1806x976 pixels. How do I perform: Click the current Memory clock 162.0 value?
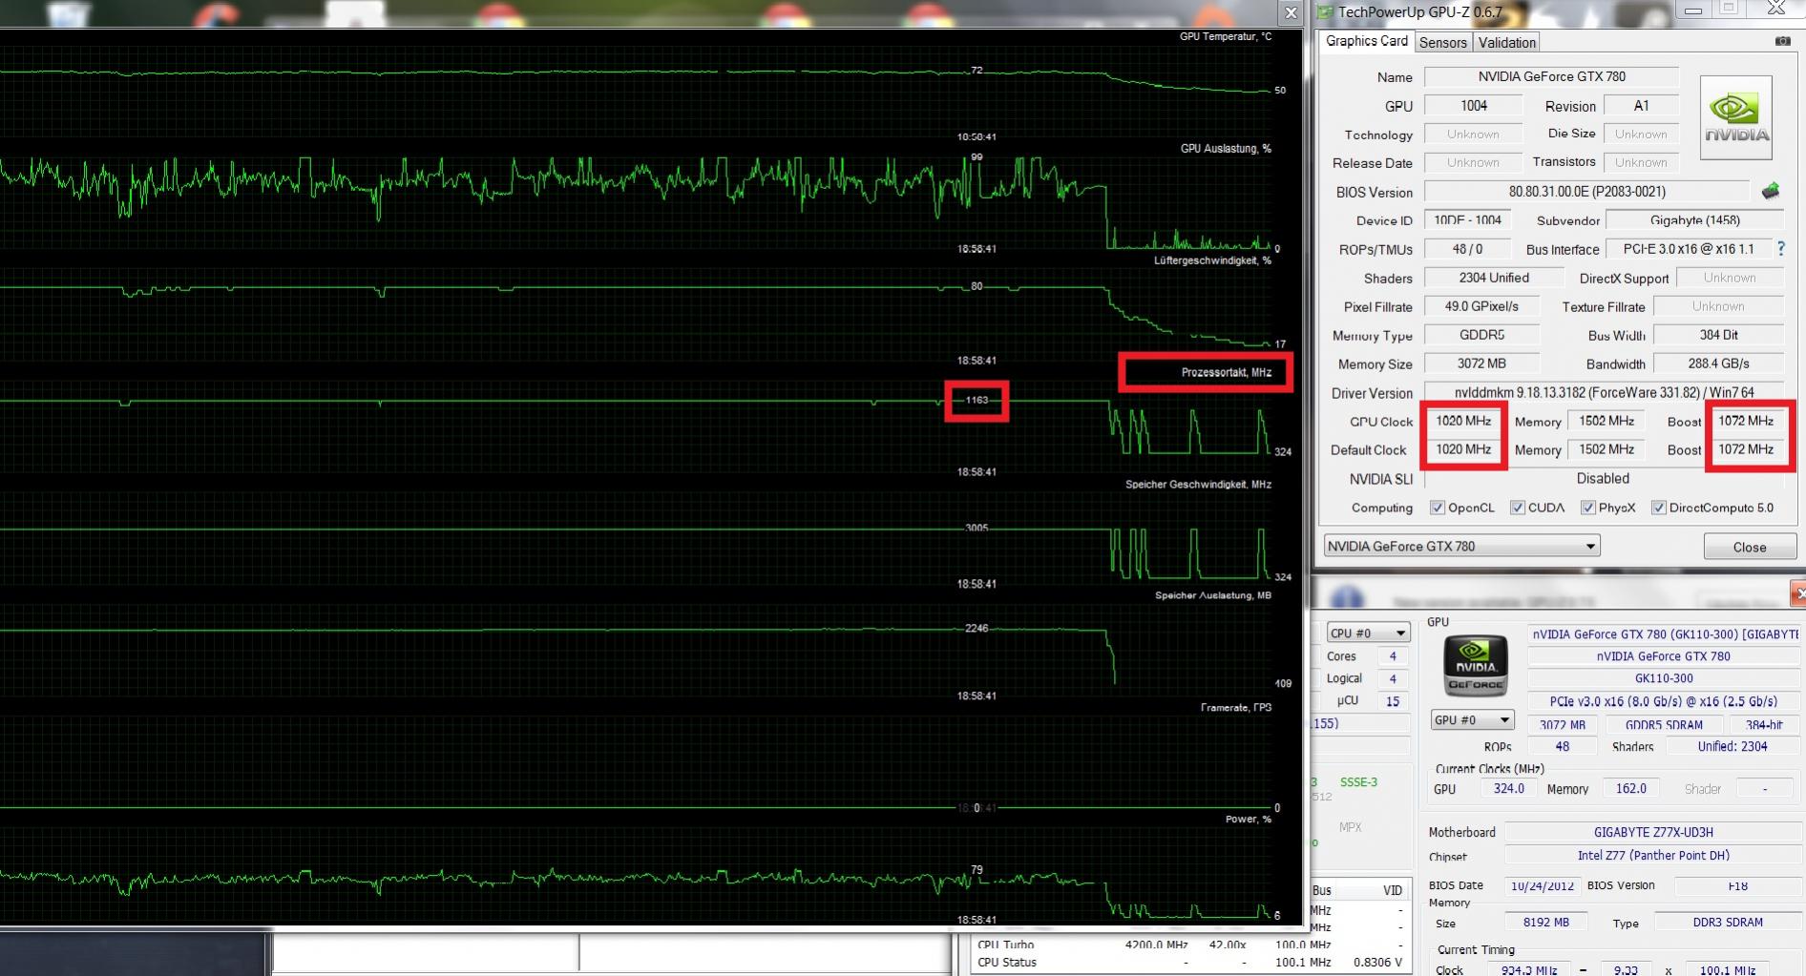(1630, 788)
